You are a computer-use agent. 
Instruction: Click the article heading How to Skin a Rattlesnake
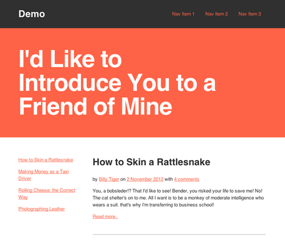pyautogui.click(x=152, y=162)
